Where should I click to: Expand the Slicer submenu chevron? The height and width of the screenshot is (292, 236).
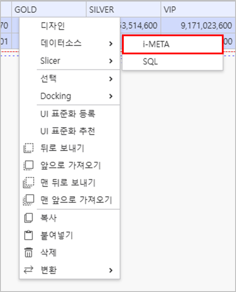point(111,61)
